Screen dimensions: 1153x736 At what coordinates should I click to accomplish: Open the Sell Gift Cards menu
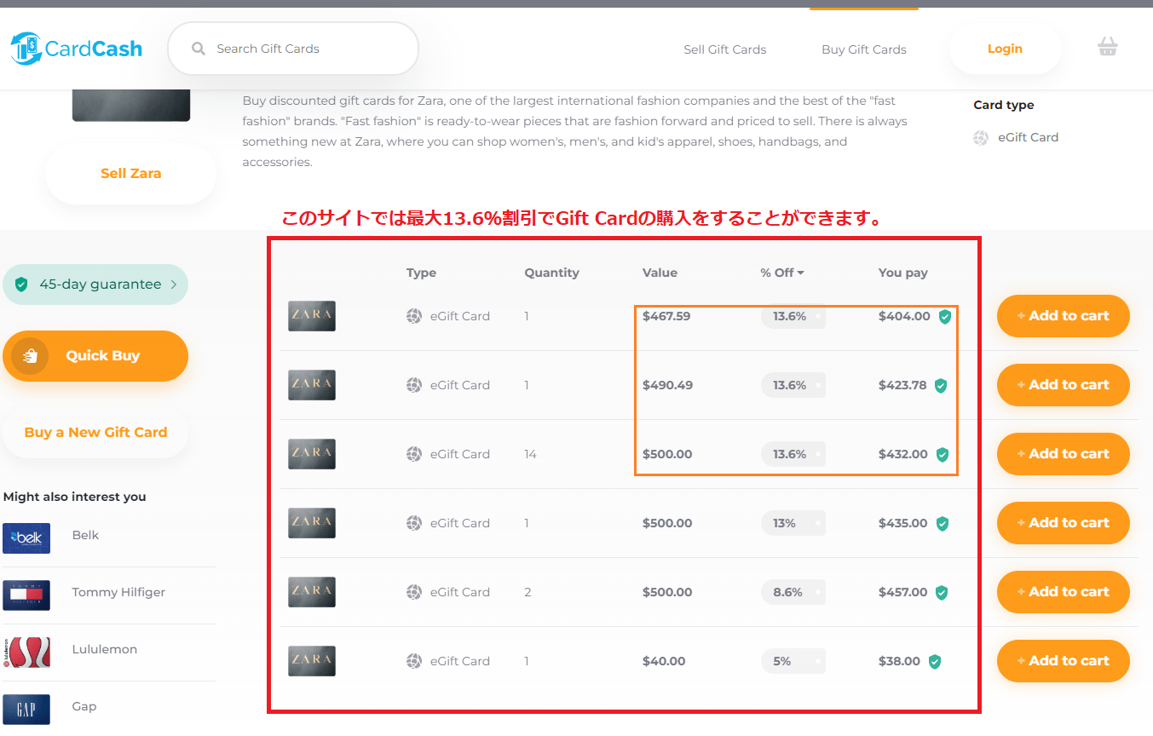(725, 49)
